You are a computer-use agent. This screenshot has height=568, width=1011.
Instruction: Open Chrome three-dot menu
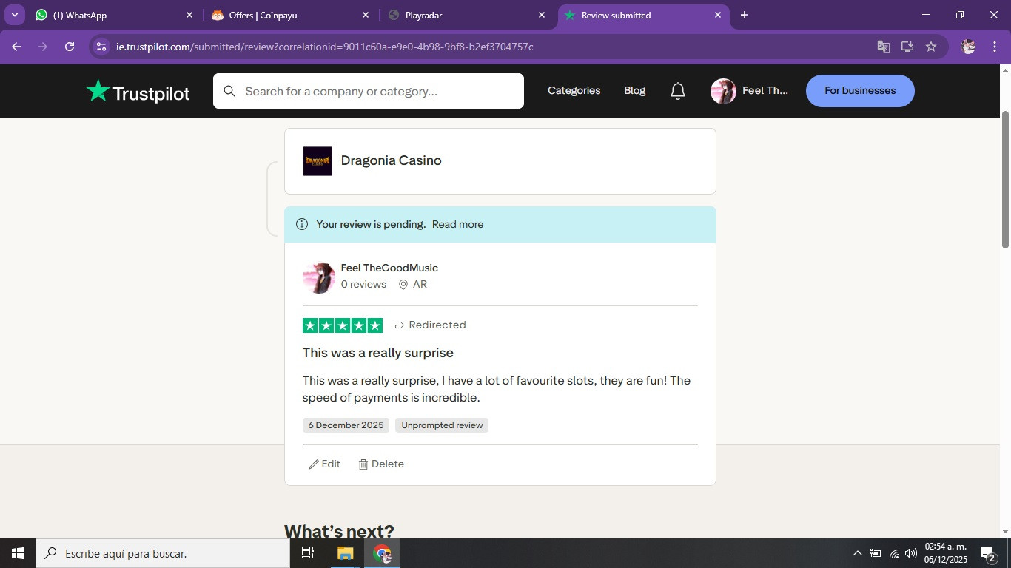tap(993, 47)
